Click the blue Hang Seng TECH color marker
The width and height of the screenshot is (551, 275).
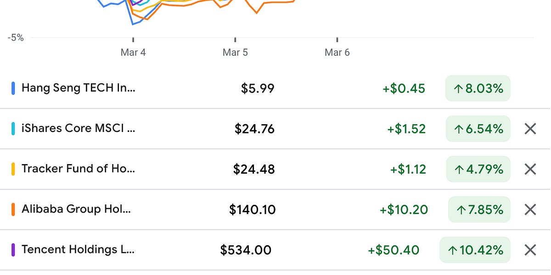(x=13, y=88)
